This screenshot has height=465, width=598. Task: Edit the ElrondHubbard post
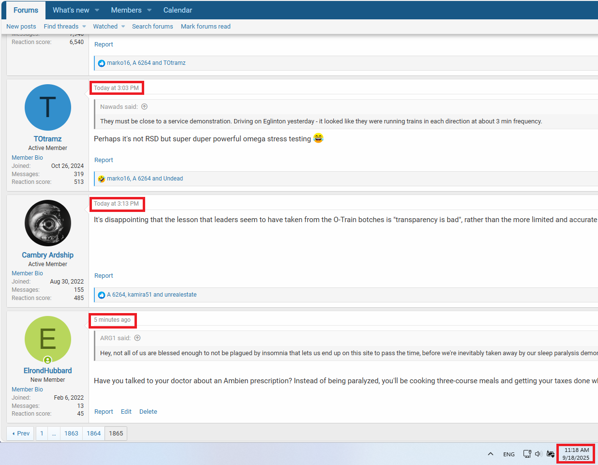click(x=126, y=412)
